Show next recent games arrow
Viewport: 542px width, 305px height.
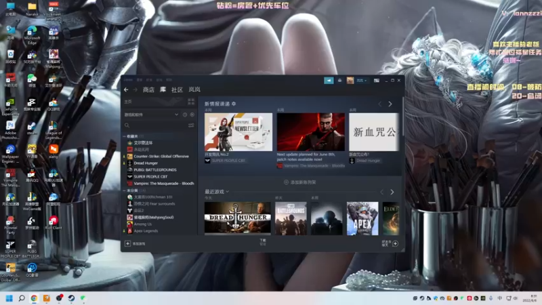click(392, 192)
